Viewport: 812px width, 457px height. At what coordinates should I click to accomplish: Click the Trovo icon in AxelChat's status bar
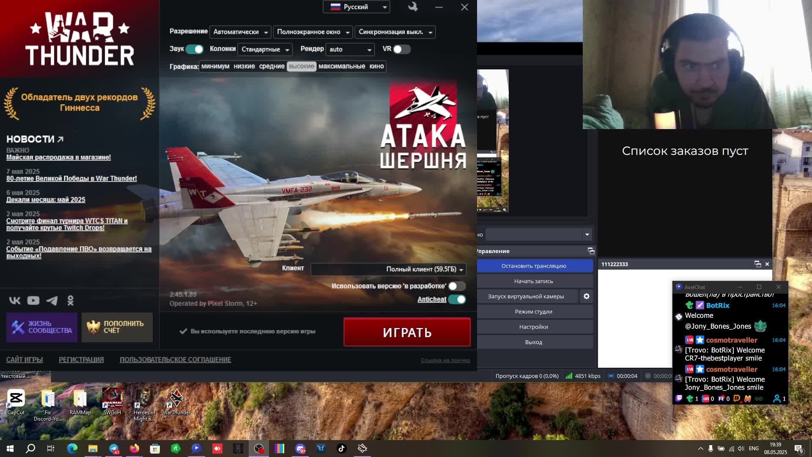point(690,398)
